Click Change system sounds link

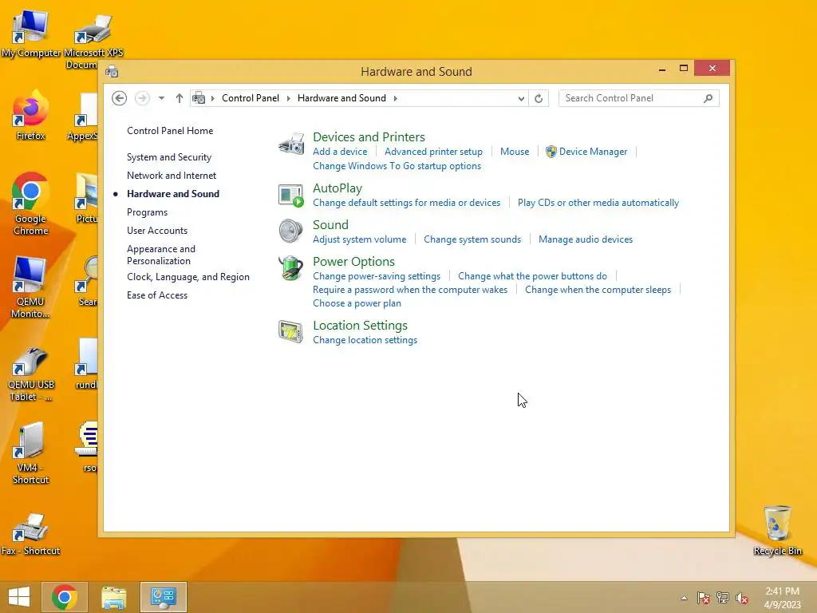pos(472,239)
